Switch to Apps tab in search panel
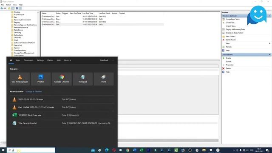 click(18, 60)
